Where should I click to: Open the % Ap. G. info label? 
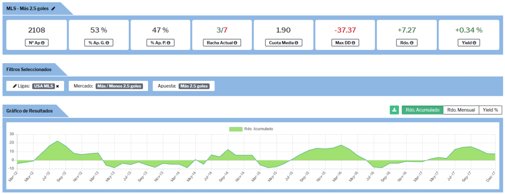click(x=99, y=43)
